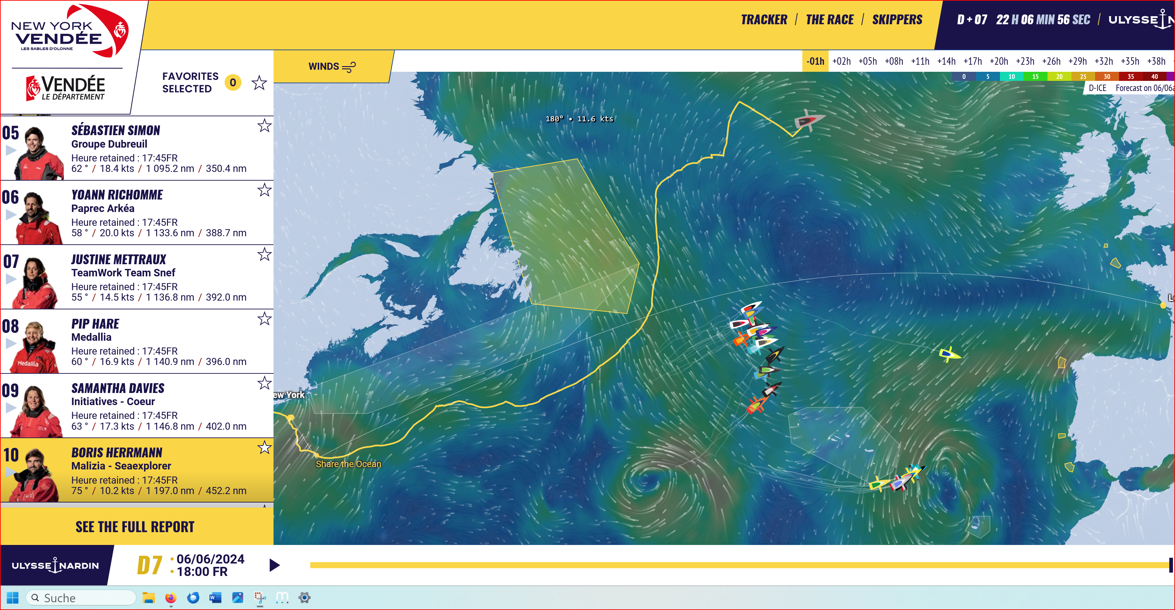The width and height of the screenshot is (1175, 610).
Task: Select the yellow lead boat near Spain
Action: tap(950, 354)
